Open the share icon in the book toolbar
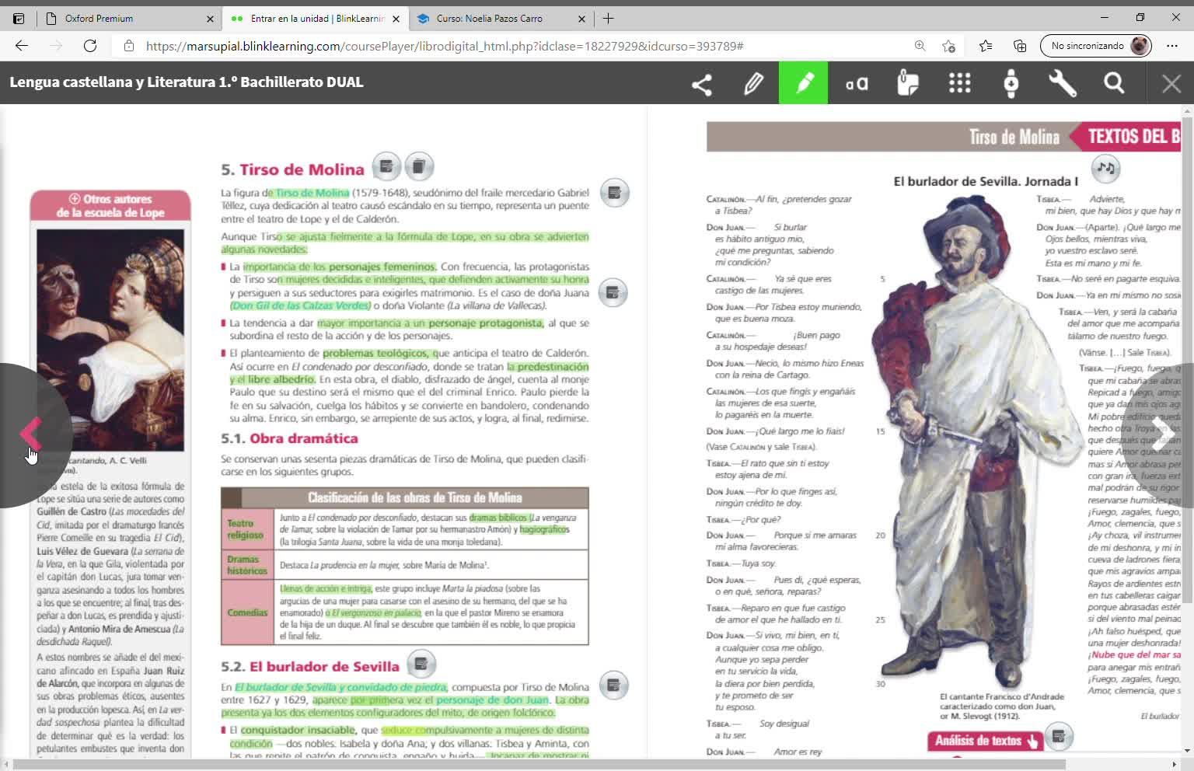 [701, 83]
